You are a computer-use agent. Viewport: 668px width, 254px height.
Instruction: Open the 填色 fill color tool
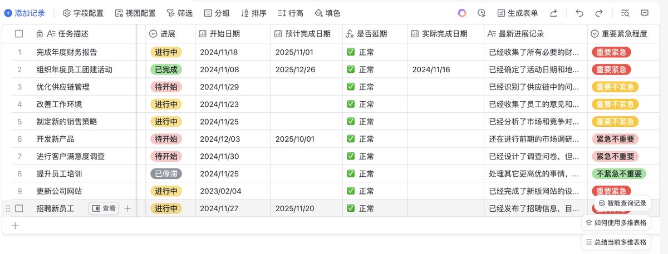327,13
